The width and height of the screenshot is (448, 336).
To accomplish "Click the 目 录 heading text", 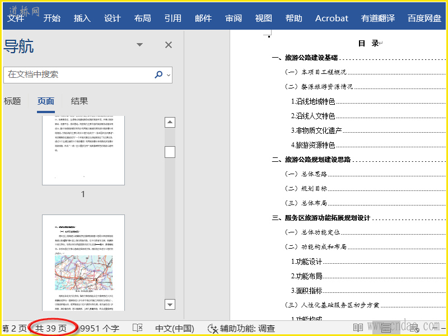I will click(368, 44).
